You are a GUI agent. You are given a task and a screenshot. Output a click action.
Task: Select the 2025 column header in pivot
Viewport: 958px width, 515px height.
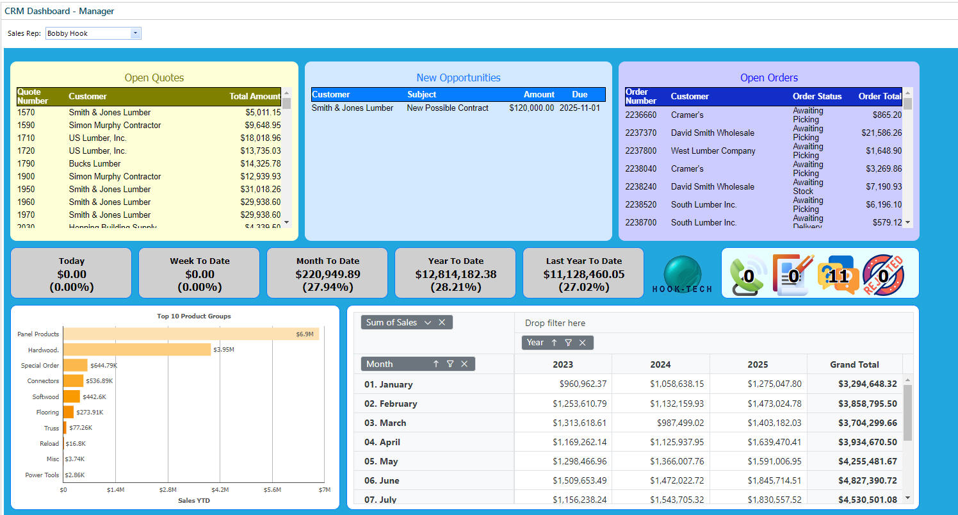point(758,364)
